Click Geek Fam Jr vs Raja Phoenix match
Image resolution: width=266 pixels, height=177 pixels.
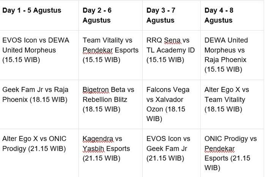tap(35, 95)
